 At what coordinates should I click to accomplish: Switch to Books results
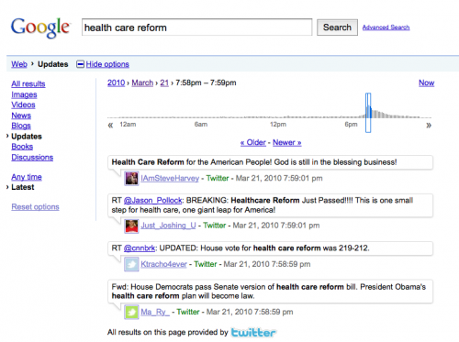22,147
